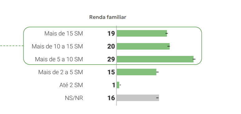The width and height of the screenshot is (241, 114).
Task: Click the 'Mais de 2 a 5 SM' label
Action: 60,72
